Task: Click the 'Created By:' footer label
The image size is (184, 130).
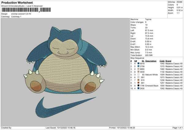Action: 6,128
